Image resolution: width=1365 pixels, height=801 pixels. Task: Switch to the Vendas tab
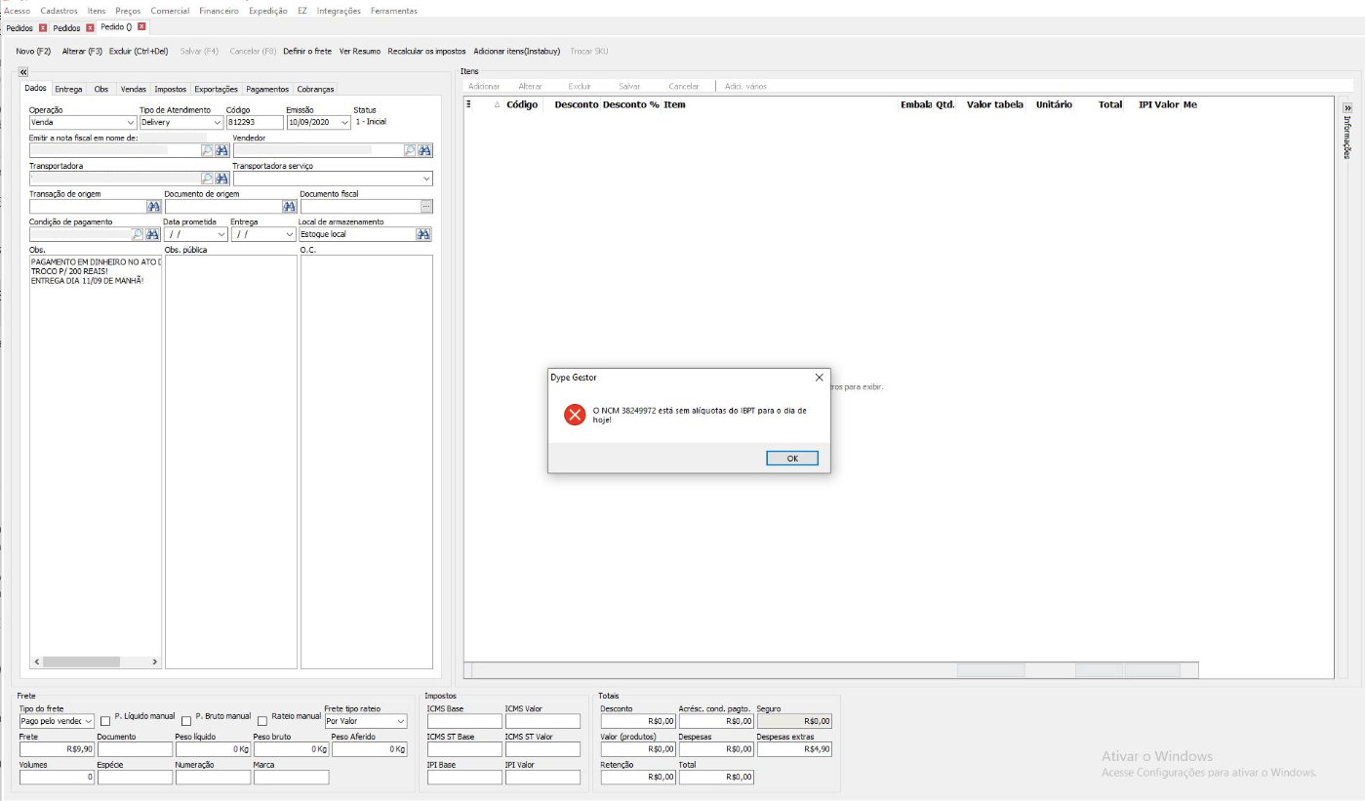click(x=134, y=89)
